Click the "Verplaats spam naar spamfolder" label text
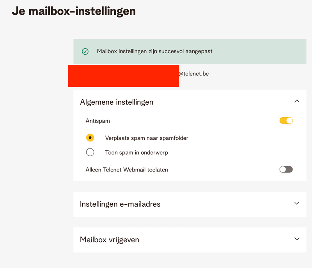Viewport: 312px width, 268px height. point(147,138)
